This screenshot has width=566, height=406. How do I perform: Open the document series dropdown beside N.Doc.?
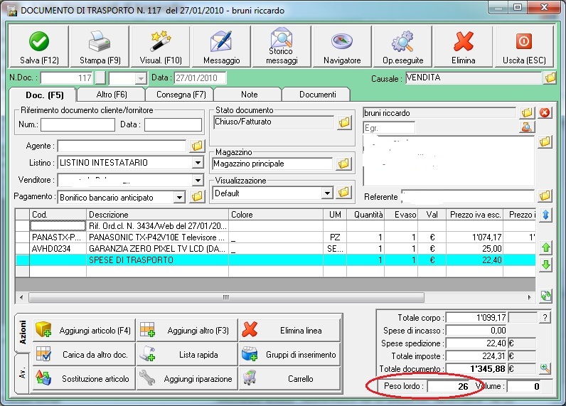point(141,78)
